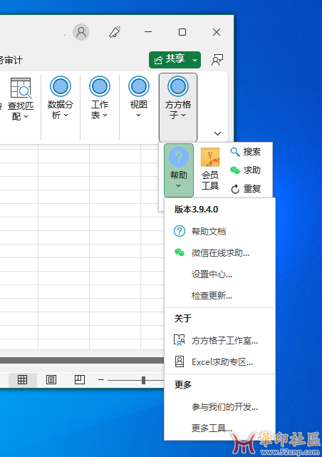Image resolution: width=322 pixels, height=457 pixels.
Task: Click the ribbon display options chevron
Action: tap(217, 133)
